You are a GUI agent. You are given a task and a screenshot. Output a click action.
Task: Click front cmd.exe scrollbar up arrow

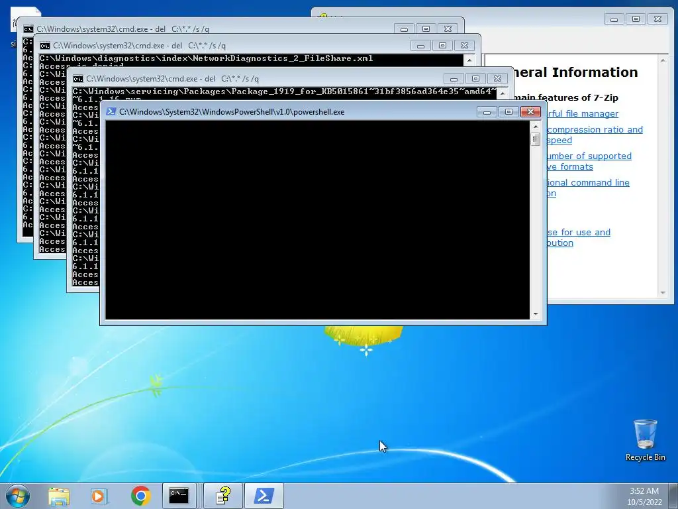(x=503, y=93)
